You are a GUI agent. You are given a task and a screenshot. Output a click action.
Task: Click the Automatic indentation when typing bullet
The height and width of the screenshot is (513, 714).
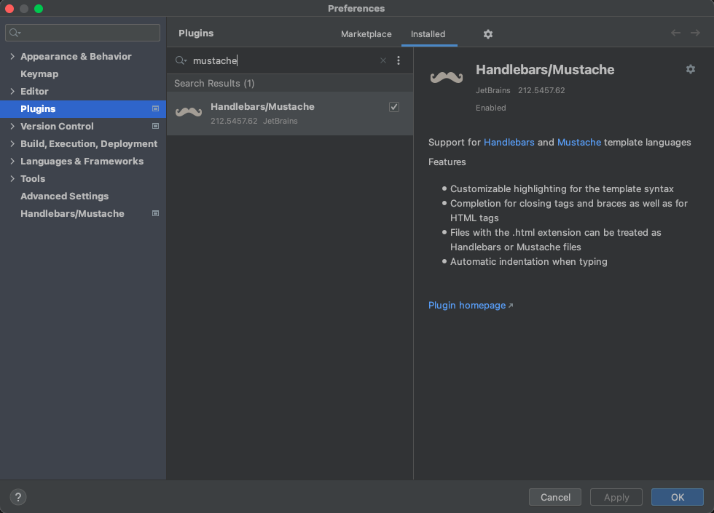[528, 261]
